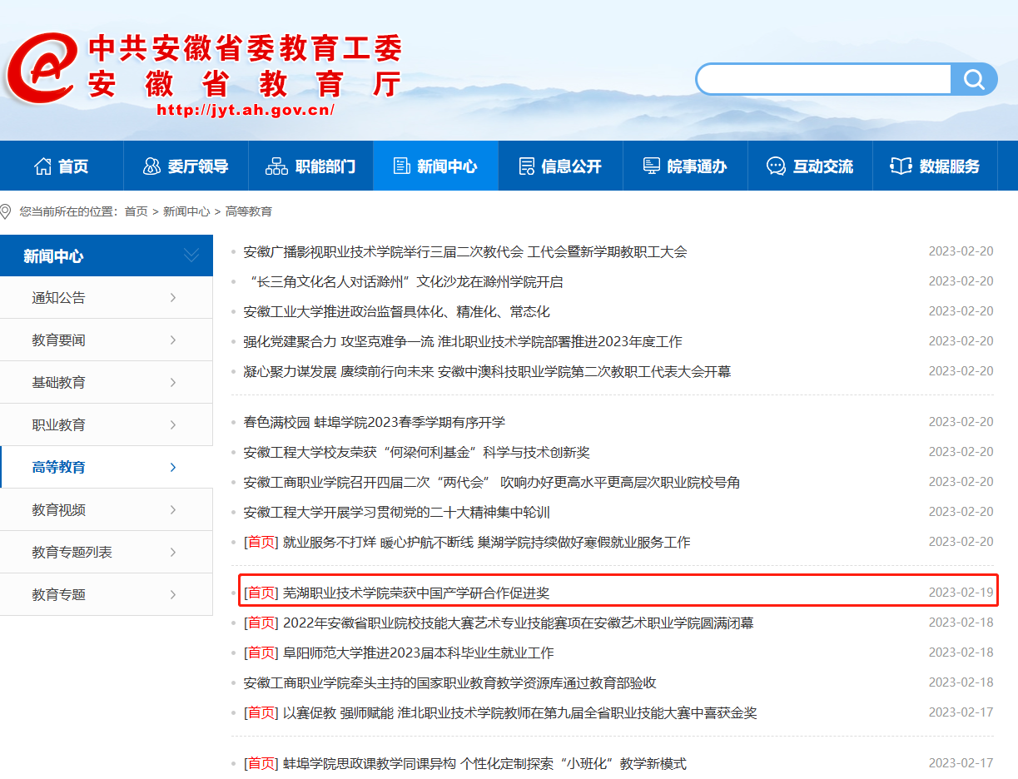Select 基础教育 in the sidebar menu

pyautogui.click(x=58, y=383)
